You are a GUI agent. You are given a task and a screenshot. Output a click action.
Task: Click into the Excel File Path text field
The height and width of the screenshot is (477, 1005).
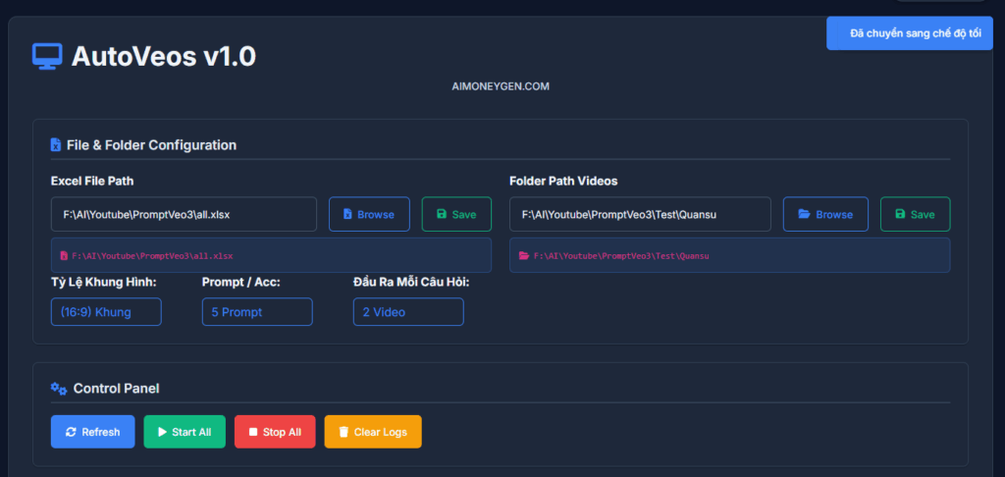pos(184,214)
